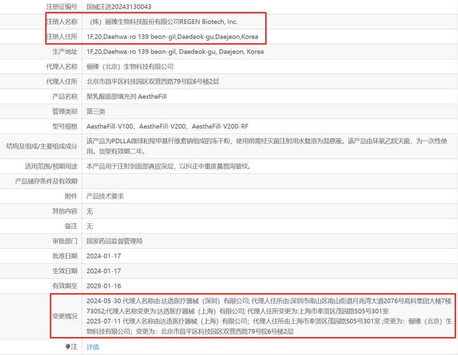This screenshot has width=458, height=355.
Task: Click the 2025-07-11 change record entry
Action: (269, 326)
